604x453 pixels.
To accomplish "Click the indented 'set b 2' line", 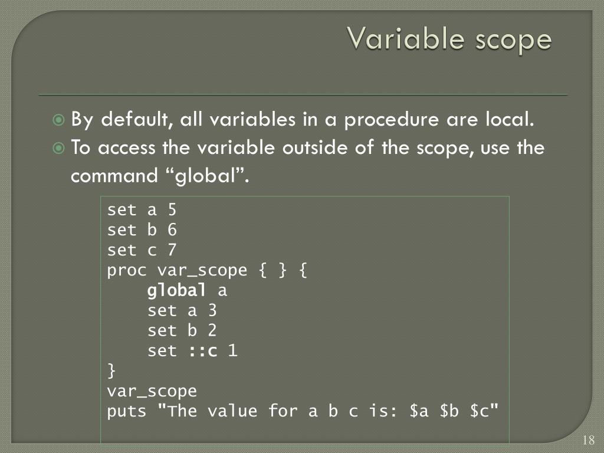I will (182, 330).
